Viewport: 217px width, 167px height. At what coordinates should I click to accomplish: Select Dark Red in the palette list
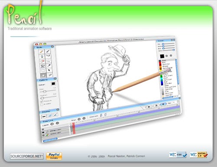tap(166, 64)
